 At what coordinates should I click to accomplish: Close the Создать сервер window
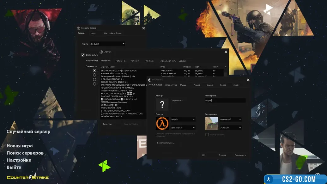point(143,28)
